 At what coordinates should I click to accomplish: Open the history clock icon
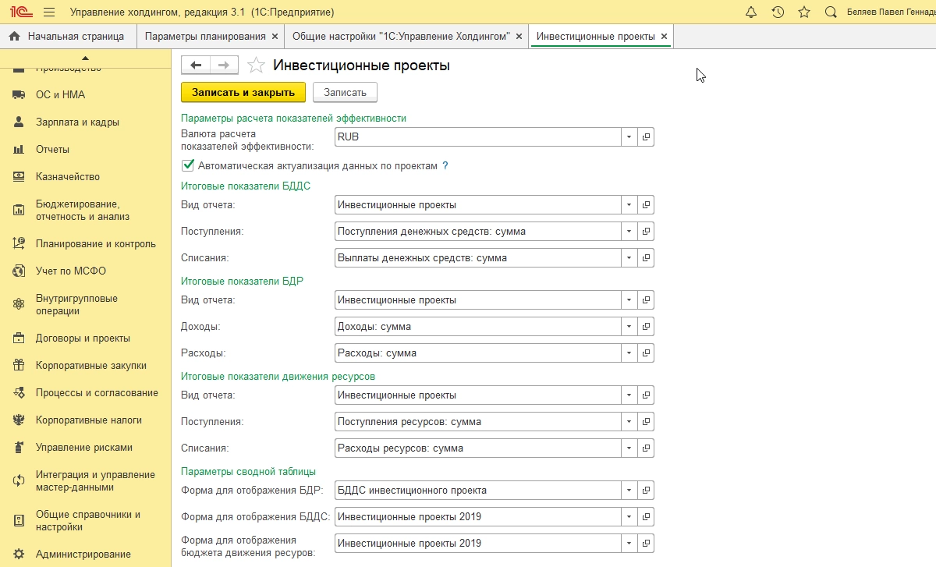pyautogui.click(x=778, y=12)
